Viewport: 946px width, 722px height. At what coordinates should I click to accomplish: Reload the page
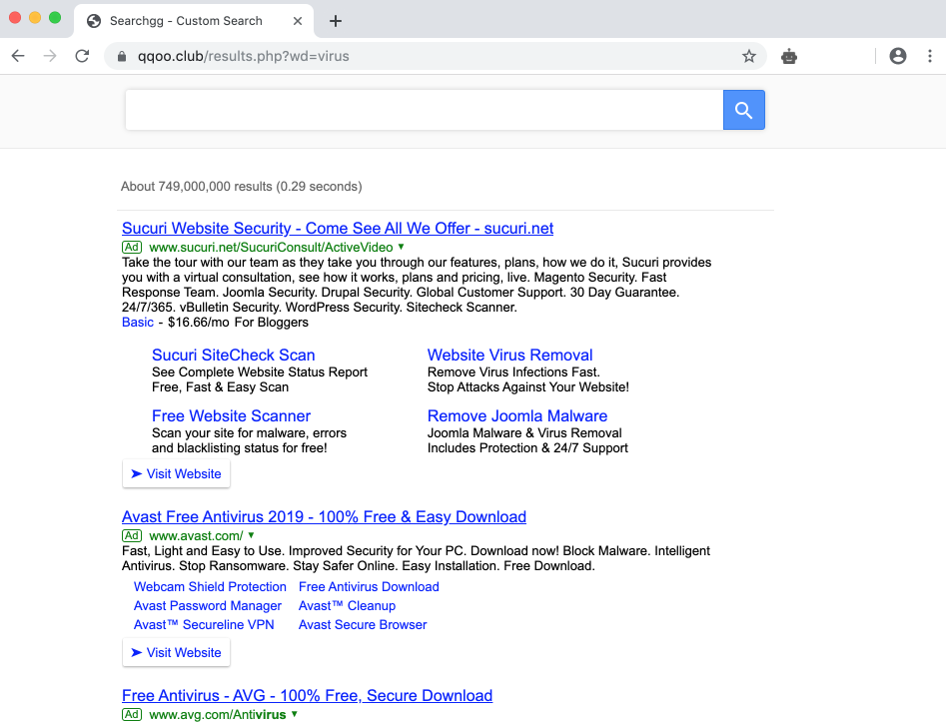pos(82,57)
